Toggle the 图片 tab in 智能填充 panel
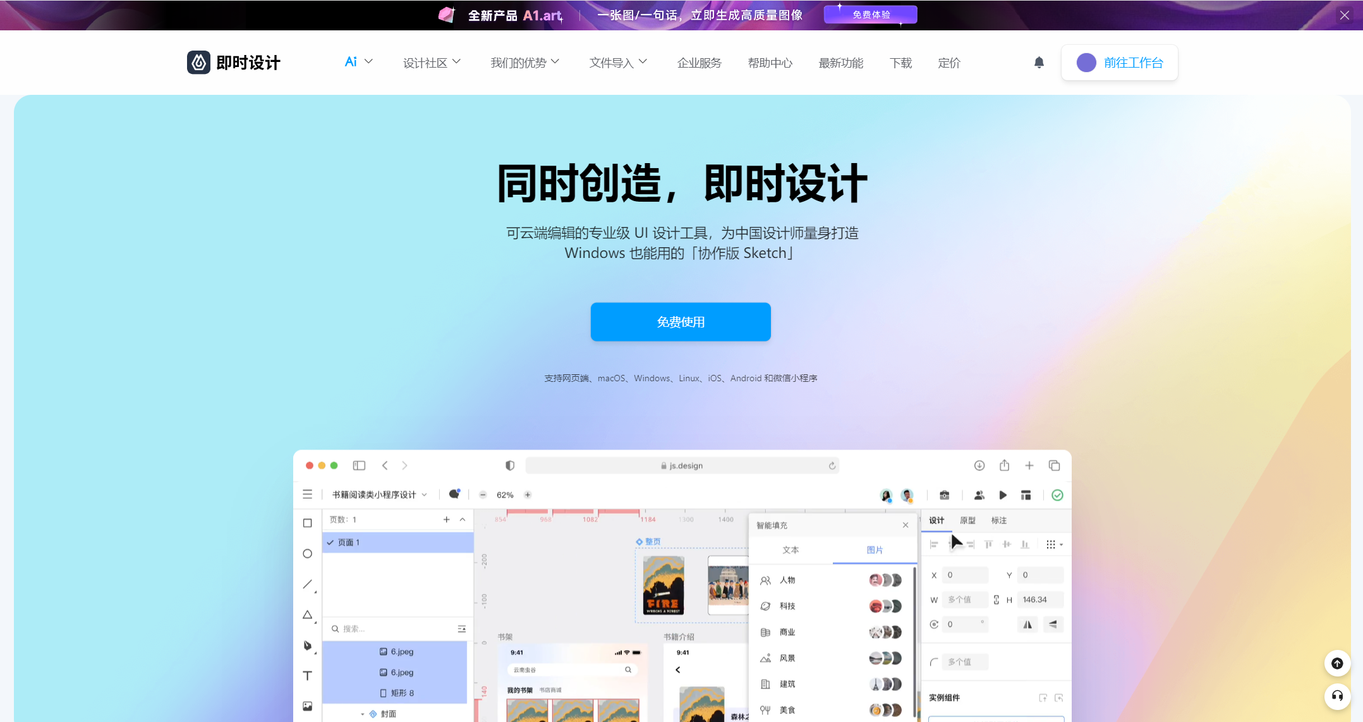The height and width of the screenshot is (722, 1363). 873,550
